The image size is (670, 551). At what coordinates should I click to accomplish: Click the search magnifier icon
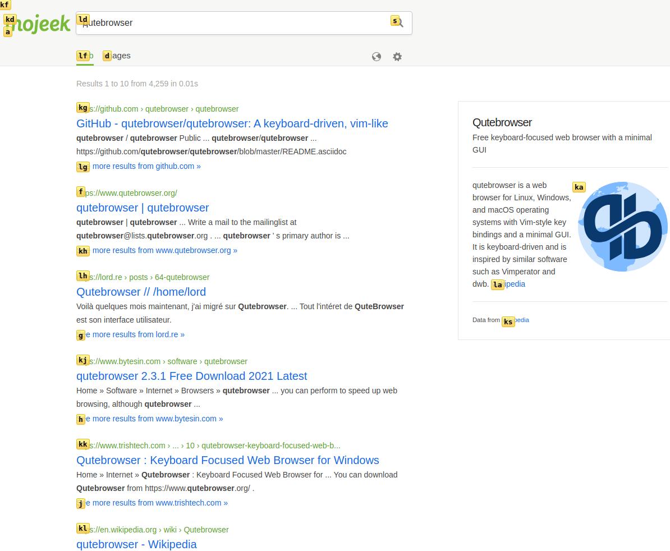click(x=399, y=23)
